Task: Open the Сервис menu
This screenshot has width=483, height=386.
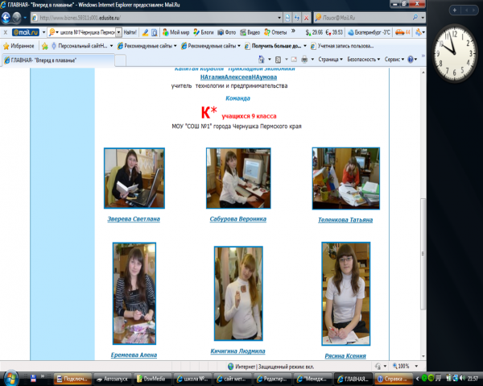Action: (394, 59)
